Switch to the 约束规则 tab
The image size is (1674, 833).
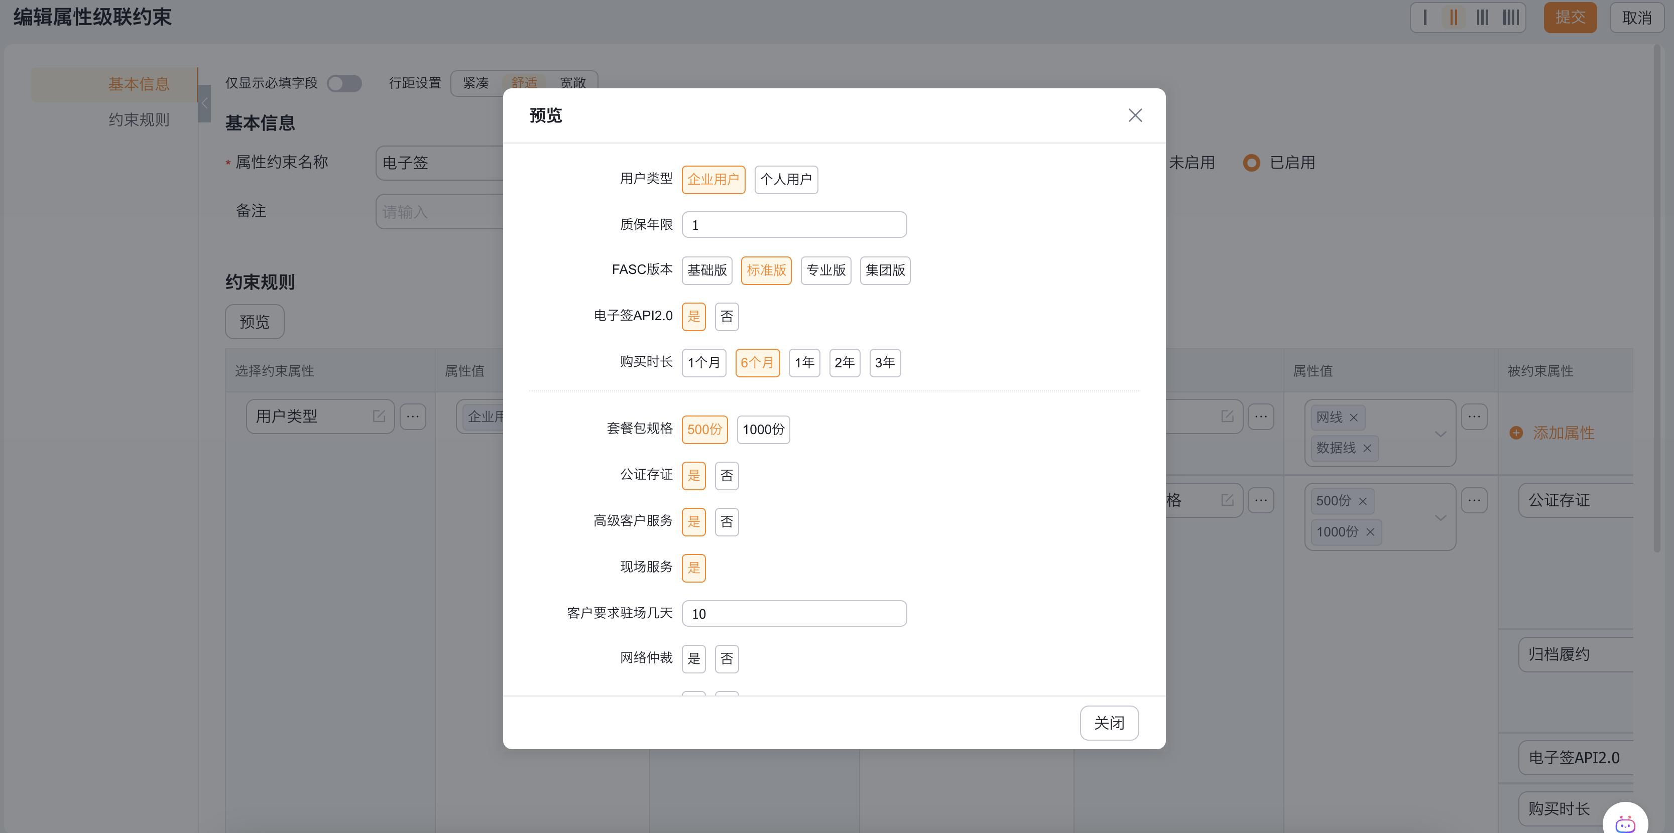[x=139, y=119]
